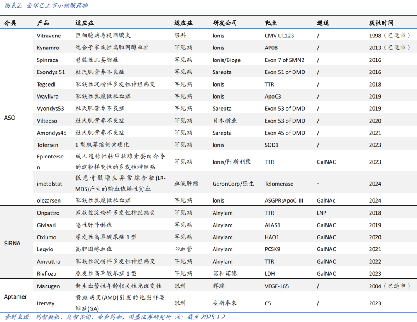Click product name Viltepso
The height and width of the screenshot is (322, 417).
point(47,121)
